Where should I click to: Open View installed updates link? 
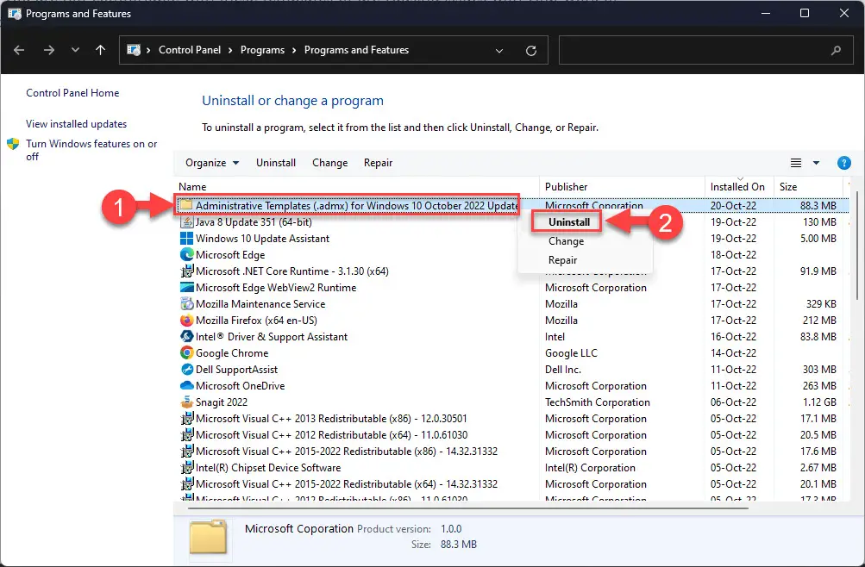click(76, 124)
